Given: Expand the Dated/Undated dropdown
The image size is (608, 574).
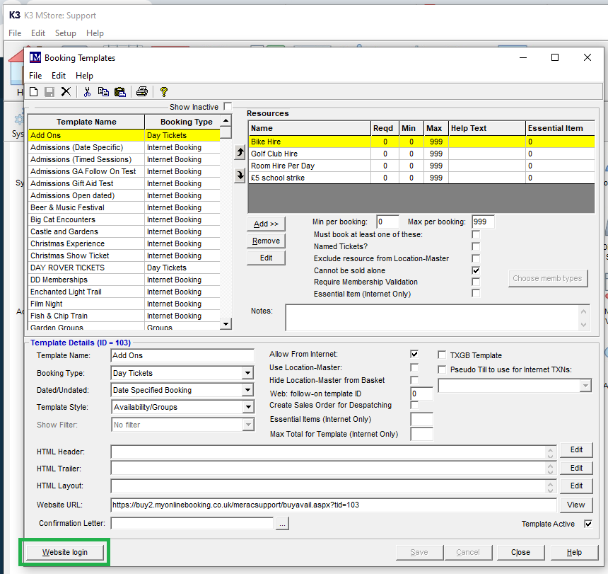Looking at the screenshot, I should coord(247,390).
